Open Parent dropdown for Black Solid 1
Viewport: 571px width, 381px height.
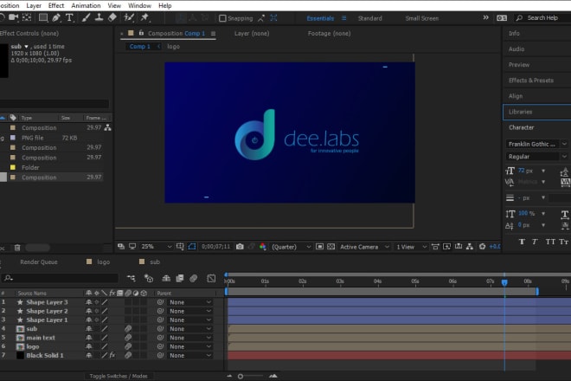tap(190, 356)
